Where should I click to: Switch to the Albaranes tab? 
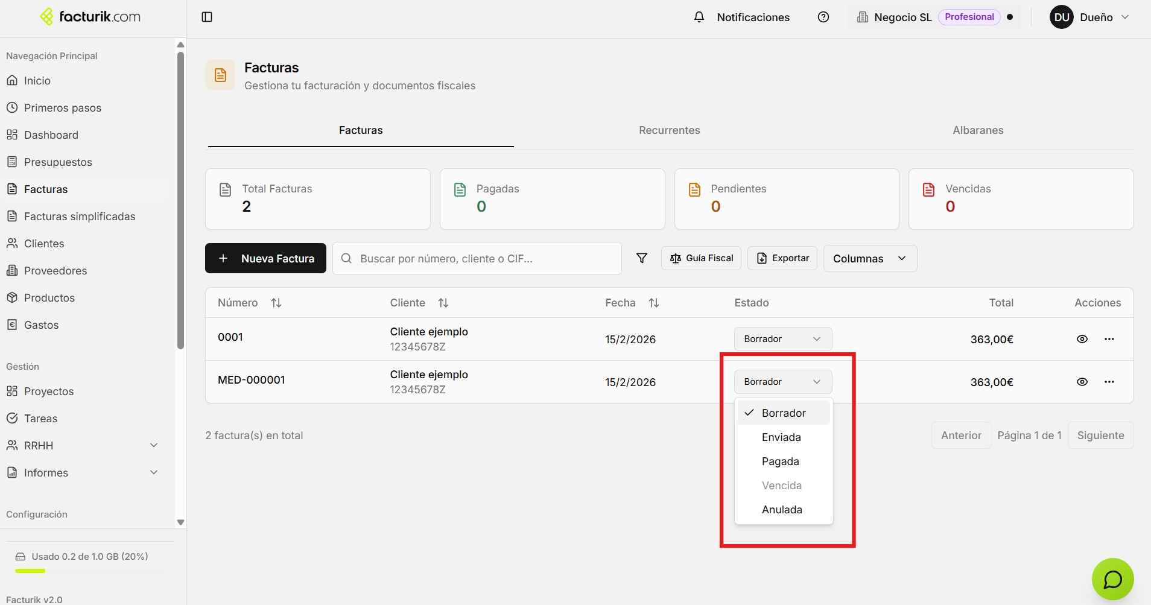pyautogui.click(x=978, y=130)
